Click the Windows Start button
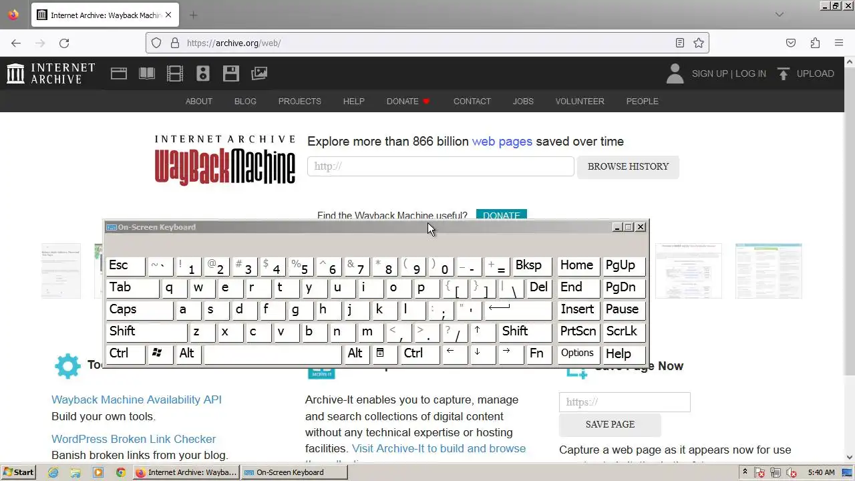Viewport: 855px width, 481px height. tap(19, 472)
